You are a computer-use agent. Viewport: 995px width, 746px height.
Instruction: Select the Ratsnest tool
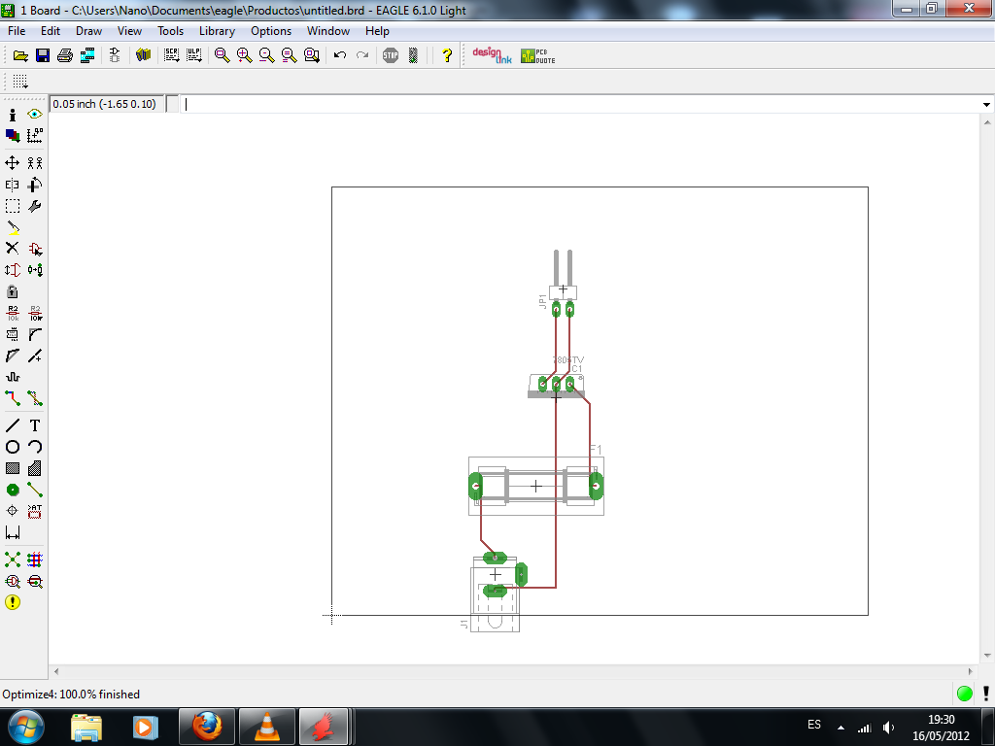pos(12,559)
